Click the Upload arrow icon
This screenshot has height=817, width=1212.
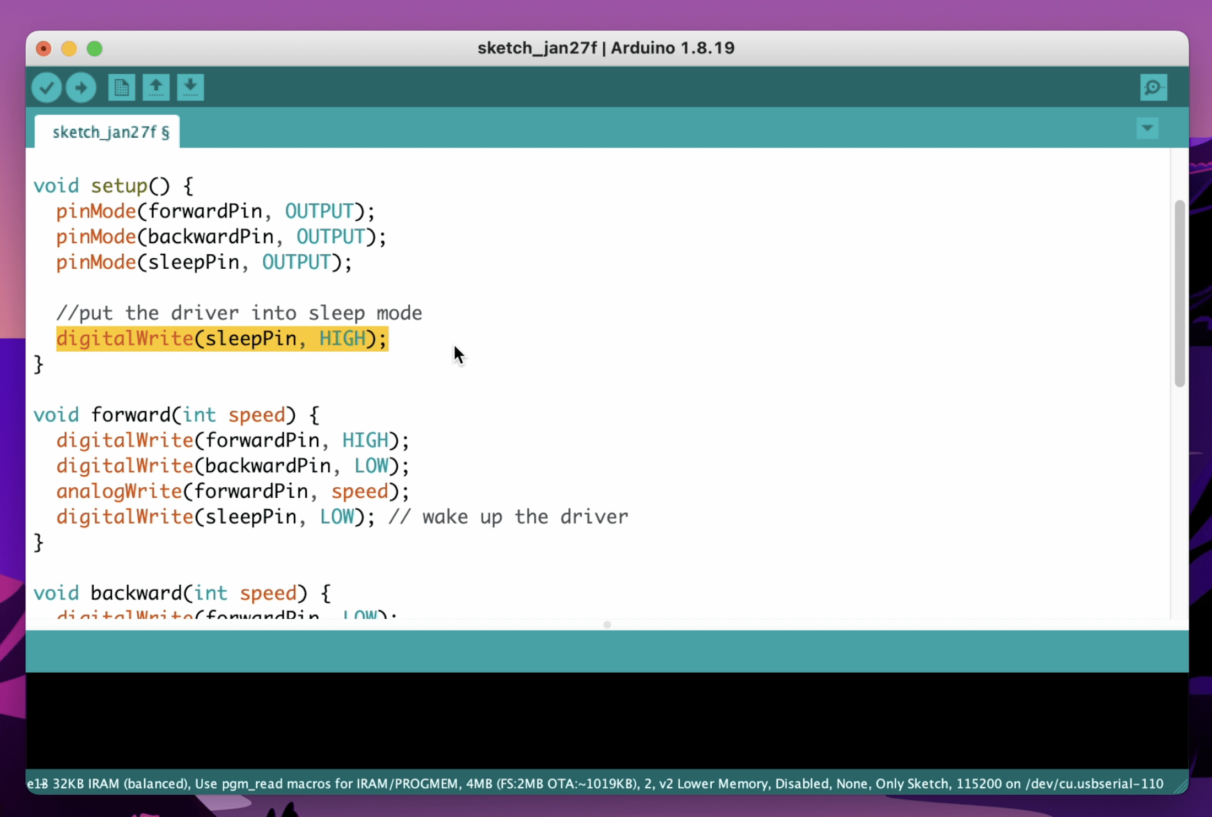coord(81,88)
